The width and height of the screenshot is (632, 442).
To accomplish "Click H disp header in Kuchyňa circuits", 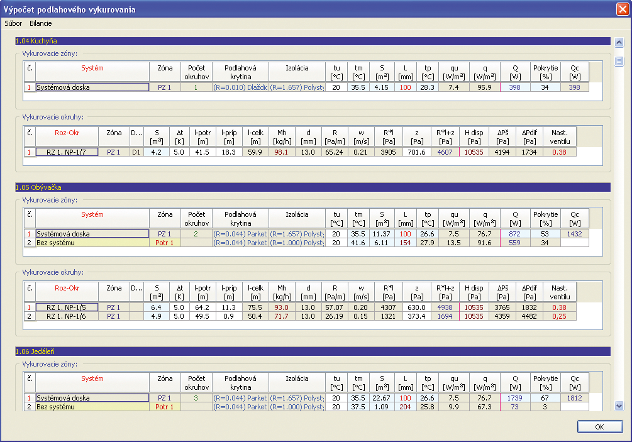I will (x=474, y=137).
